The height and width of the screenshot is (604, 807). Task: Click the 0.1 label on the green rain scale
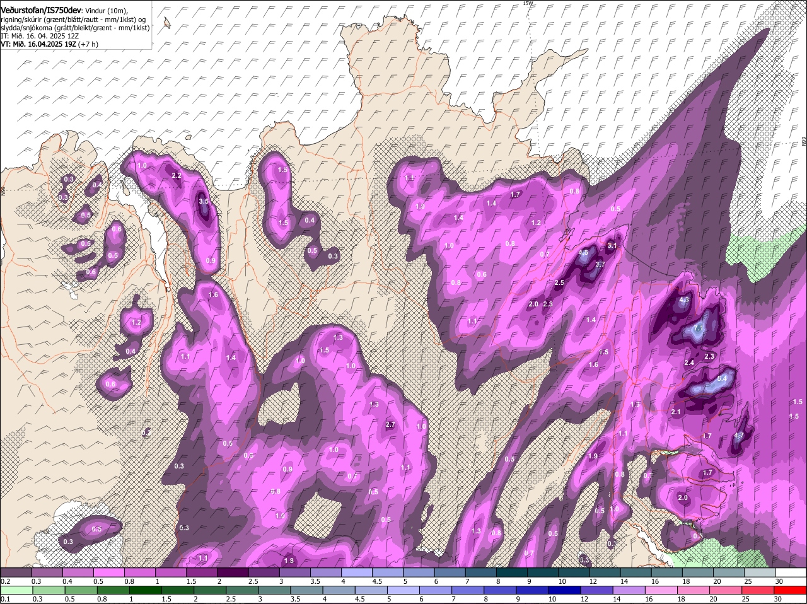point(5,599)
